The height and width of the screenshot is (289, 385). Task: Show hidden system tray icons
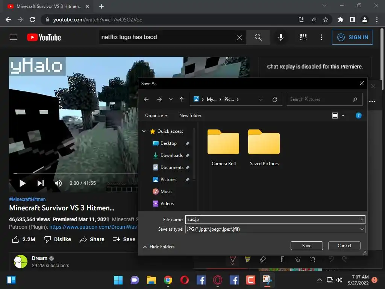[x=320, y=280]
